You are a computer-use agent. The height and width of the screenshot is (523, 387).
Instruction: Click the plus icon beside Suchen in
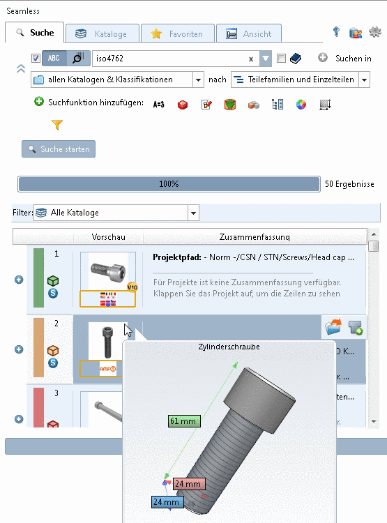[323, 58]
